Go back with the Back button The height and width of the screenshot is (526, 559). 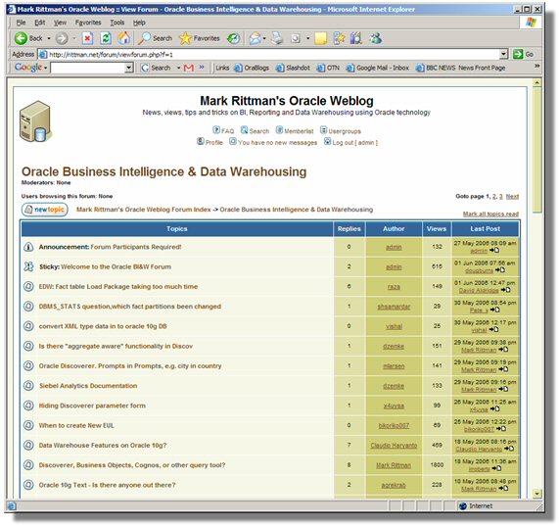click(28, 38)
